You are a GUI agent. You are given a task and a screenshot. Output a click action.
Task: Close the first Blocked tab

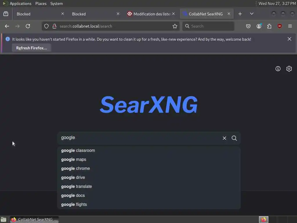[63, 14]
